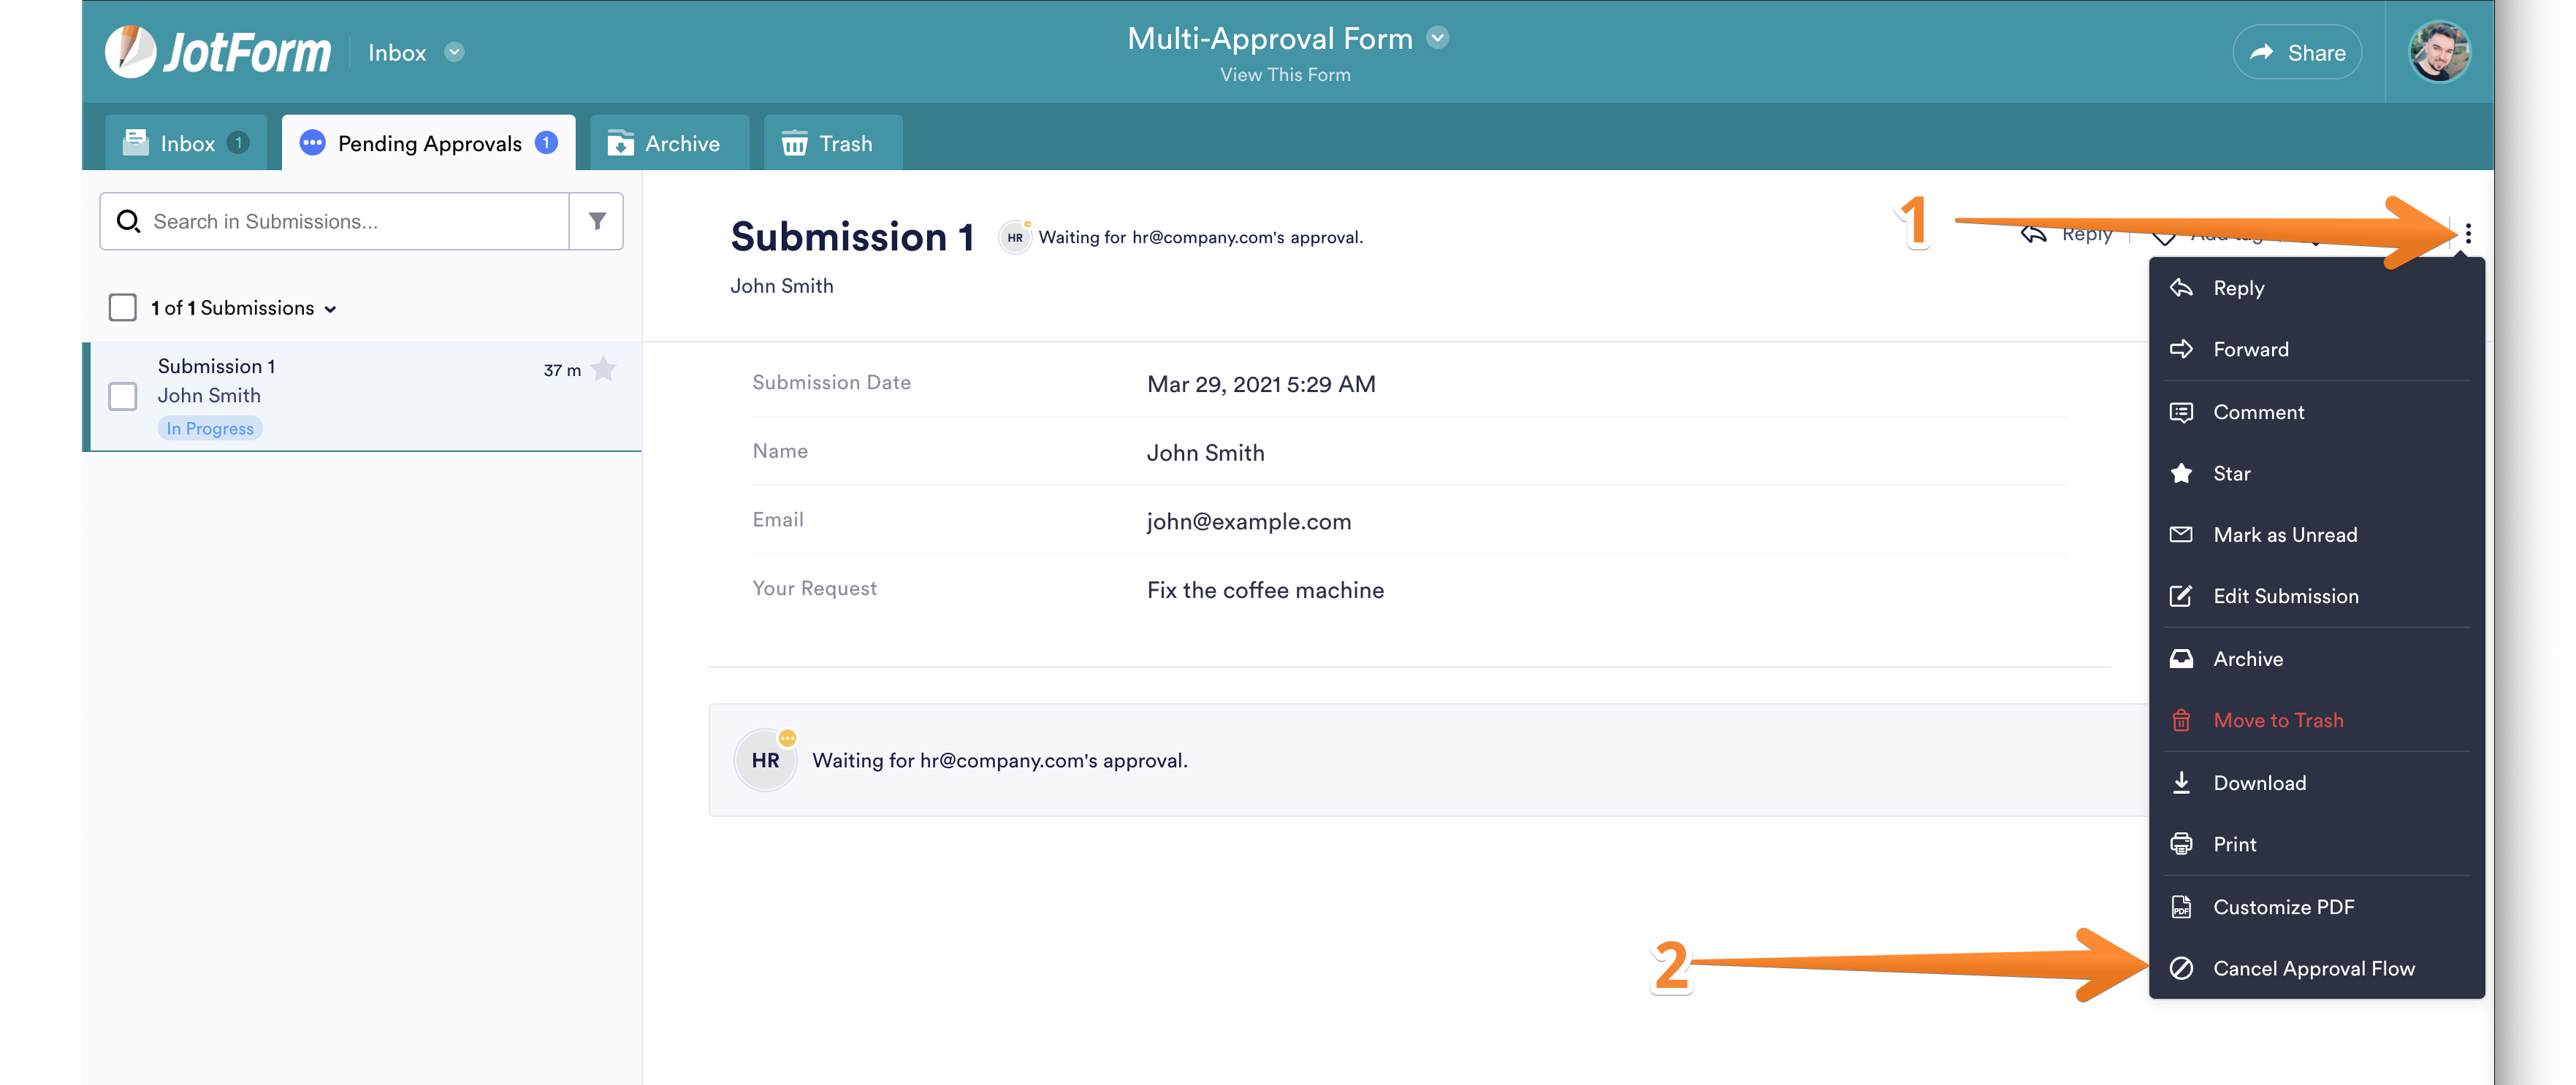This screenshot has width=2576, height=1085.
Task: Tick the Submission 1 row checkbox
Action: [123, 396]
